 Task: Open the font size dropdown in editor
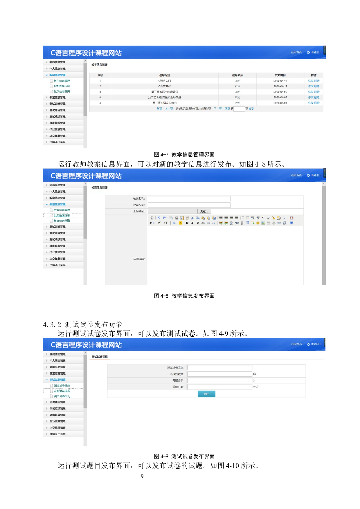(x=166, y=223)
